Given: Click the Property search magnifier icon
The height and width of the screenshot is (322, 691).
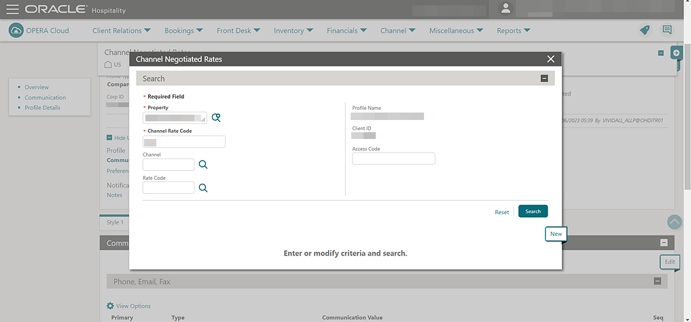Looking at the screenshot, I should click(216, 118).
